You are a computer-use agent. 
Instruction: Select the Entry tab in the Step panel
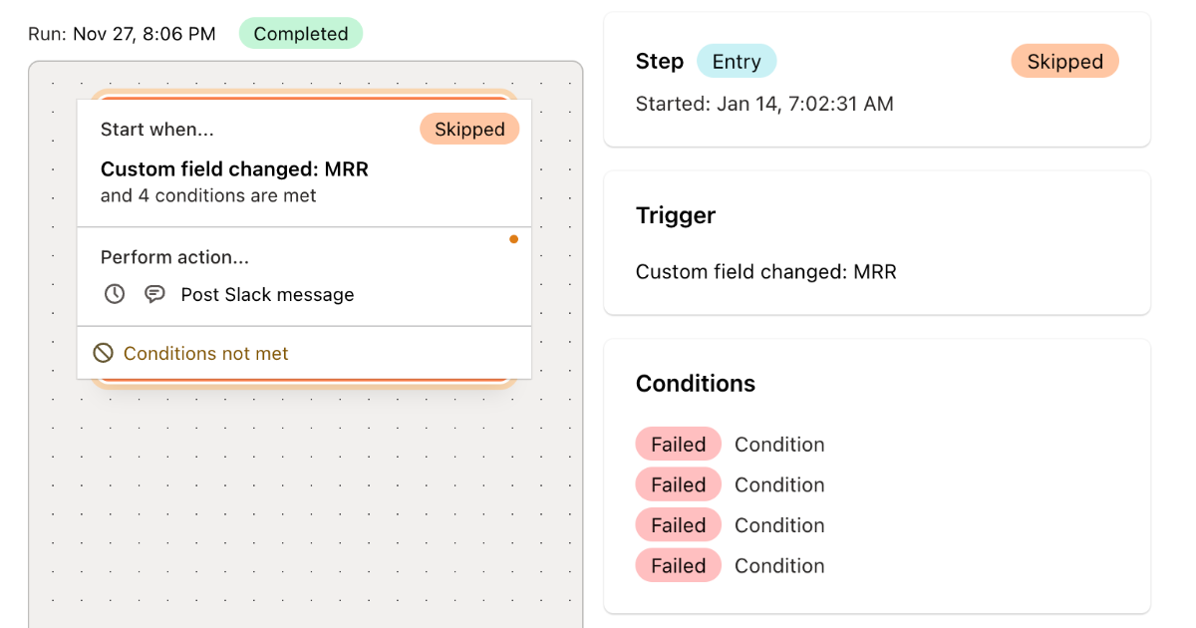coord(737,61)
